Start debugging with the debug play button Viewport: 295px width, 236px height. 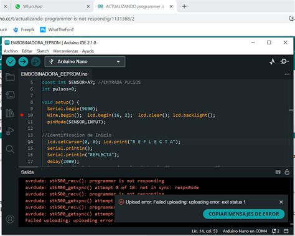35,62
